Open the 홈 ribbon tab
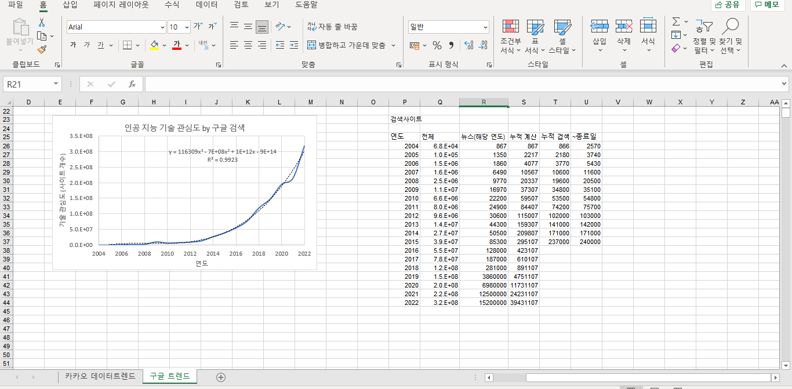 point(43,5)
